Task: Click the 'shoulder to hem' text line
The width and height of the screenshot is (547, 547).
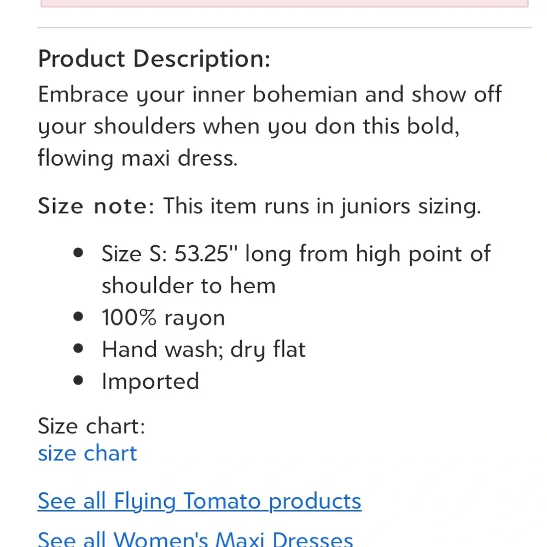Action: coord(188,286)
